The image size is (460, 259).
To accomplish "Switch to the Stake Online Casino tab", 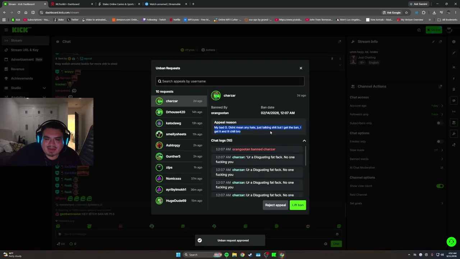I will [x=119, y=4].
